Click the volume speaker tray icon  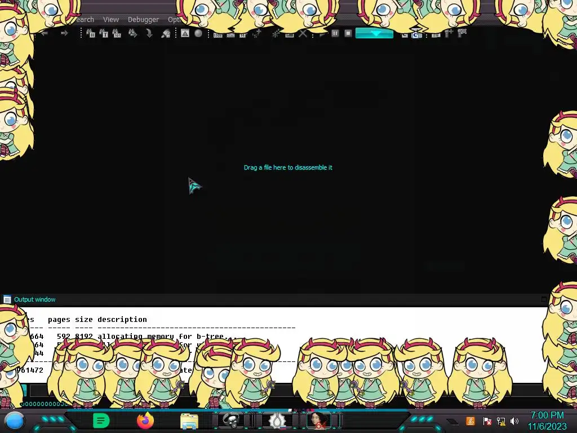click(x=514, y=421)
